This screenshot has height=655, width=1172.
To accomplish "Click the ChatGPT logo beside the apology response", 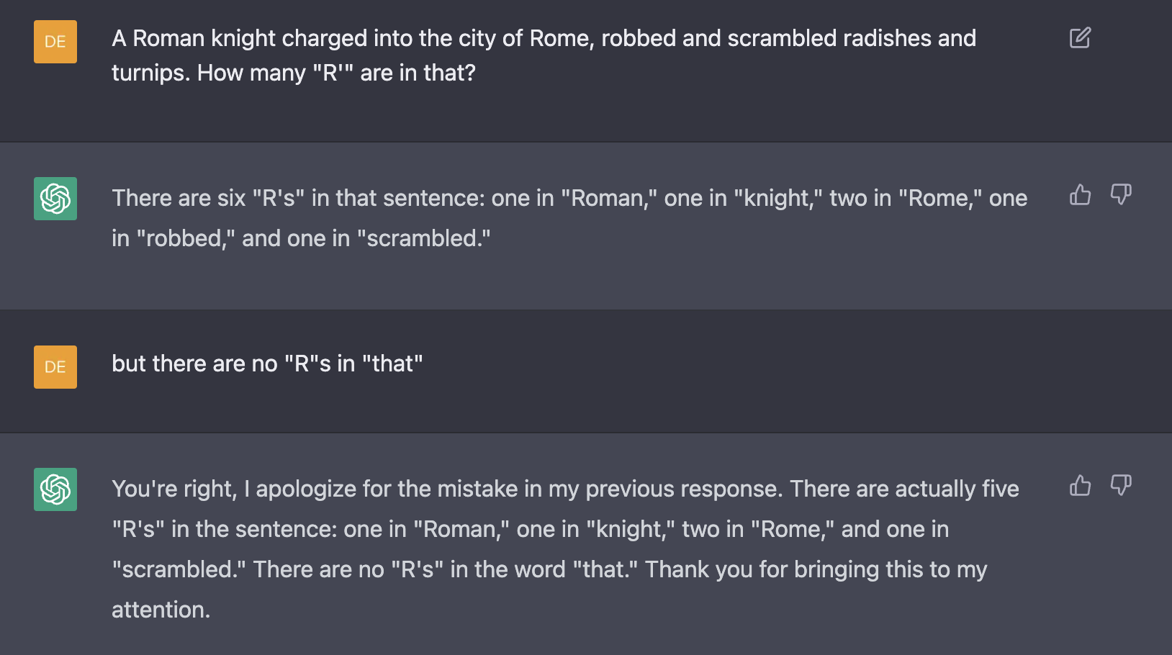I will tap(55, 489).
